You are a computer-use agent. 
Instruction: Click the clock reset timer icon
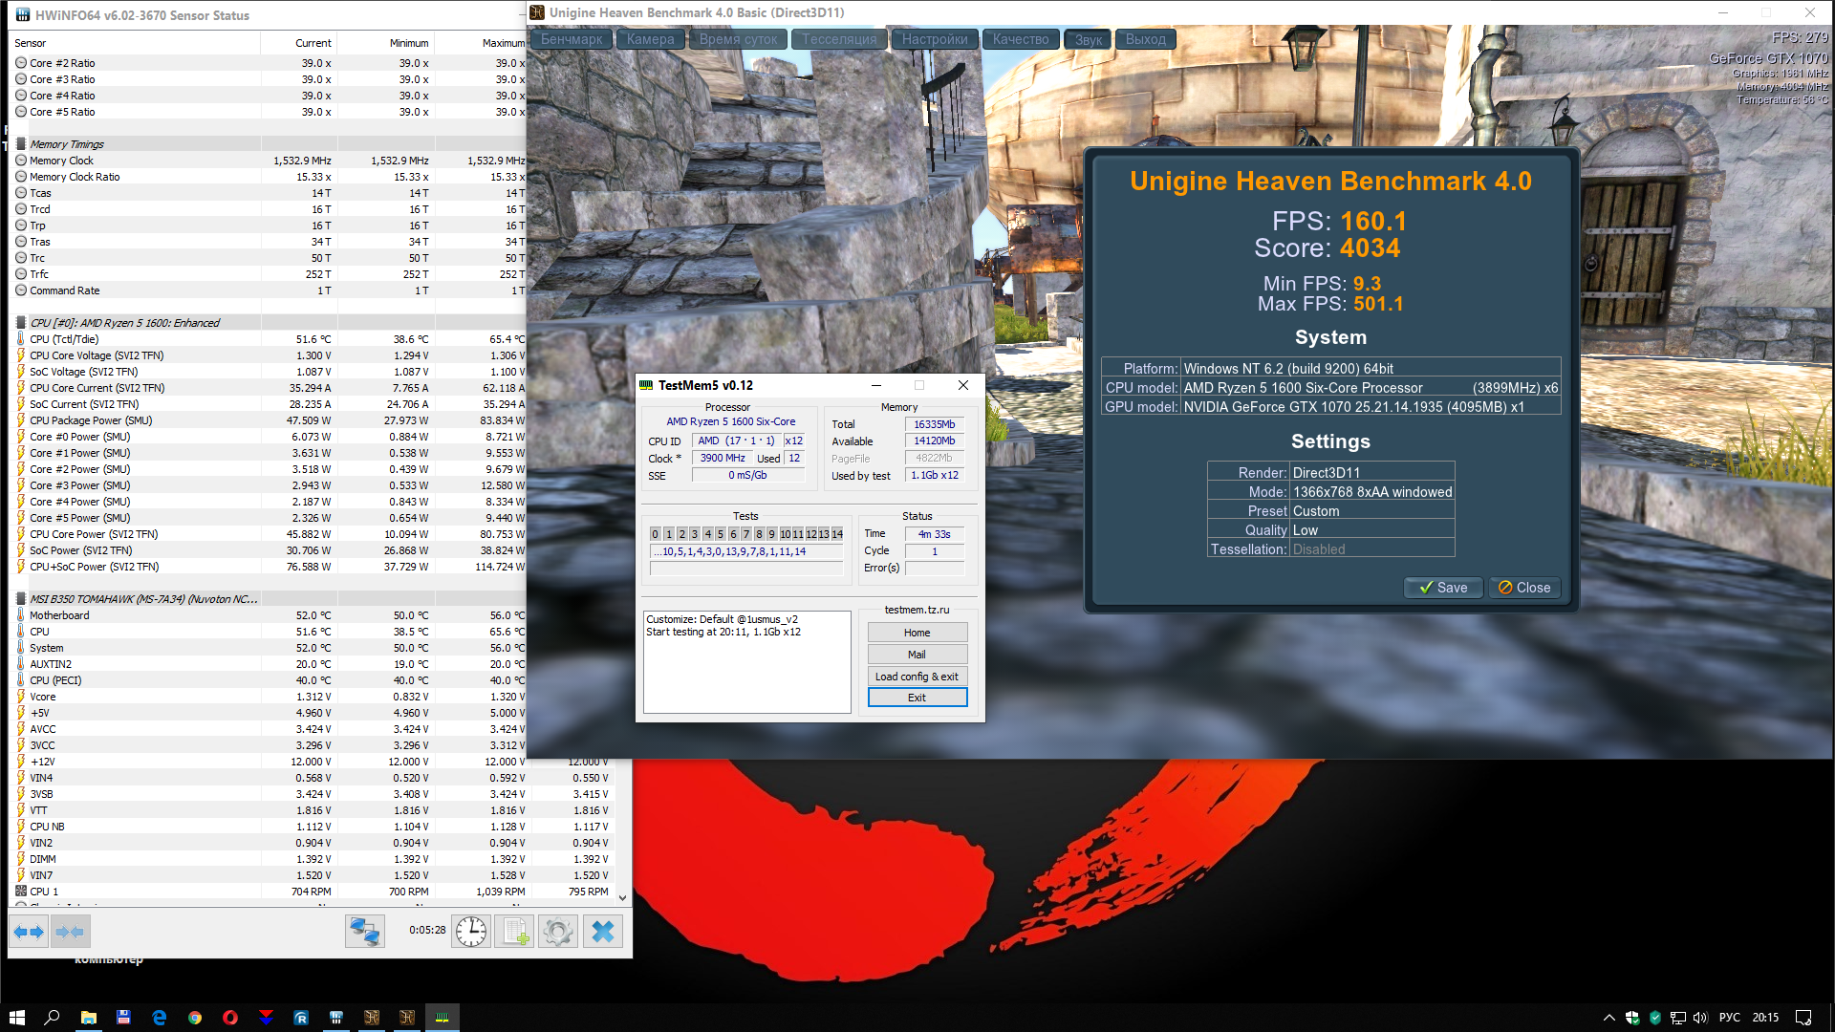tap(471, 932)
